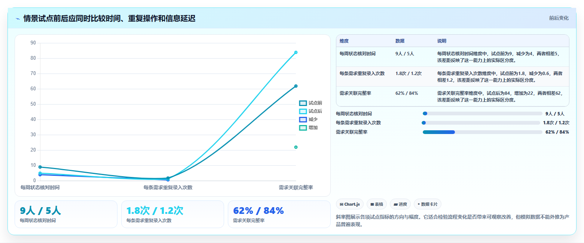Open the 62% / 84% data card

(279, 214)
